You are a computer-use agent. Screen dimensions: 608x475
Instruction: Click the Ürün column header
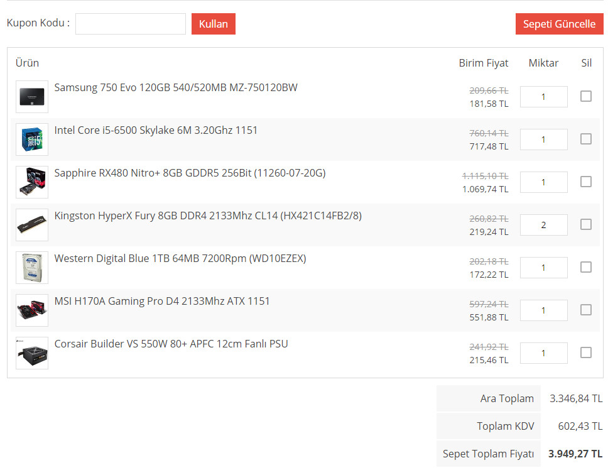coord(27,63)
